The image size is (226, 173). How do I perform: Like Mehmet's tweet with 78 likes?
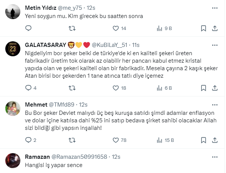click(x=116, y=140)
